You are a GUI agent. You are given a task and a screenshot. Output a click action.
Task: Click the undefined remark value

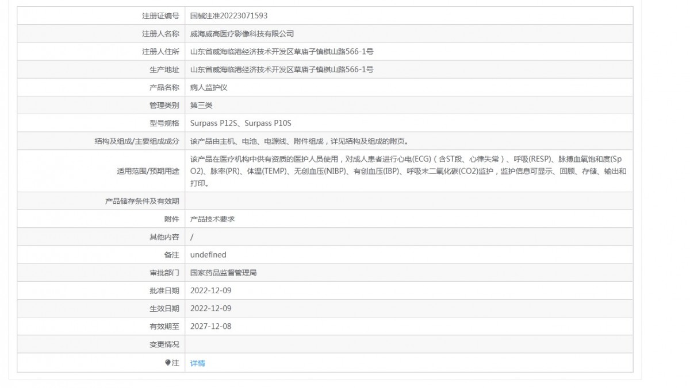208,255
